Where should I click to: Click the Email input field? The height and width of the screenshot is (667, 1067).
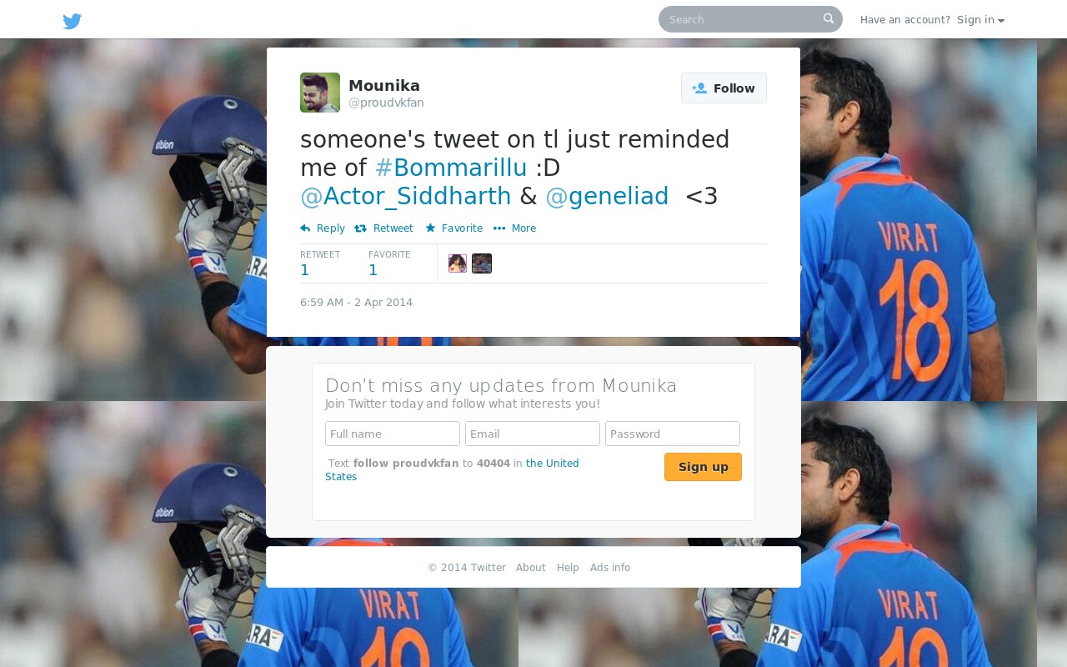pyautogui.click(x=533, y=434)
